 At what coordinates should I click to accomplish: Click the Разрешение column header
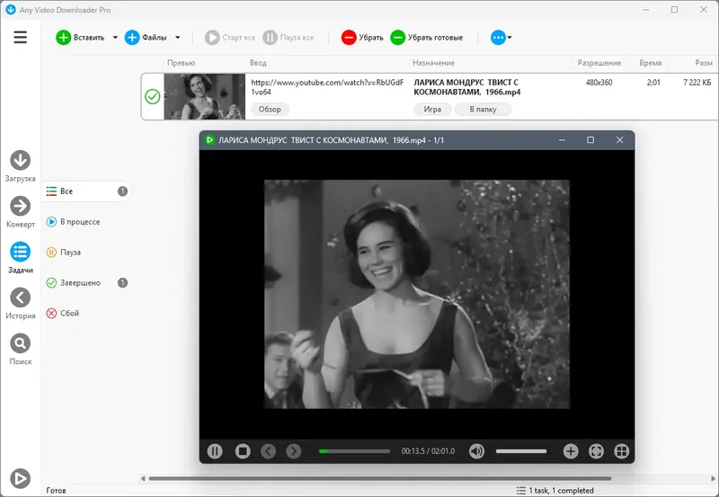599,63
